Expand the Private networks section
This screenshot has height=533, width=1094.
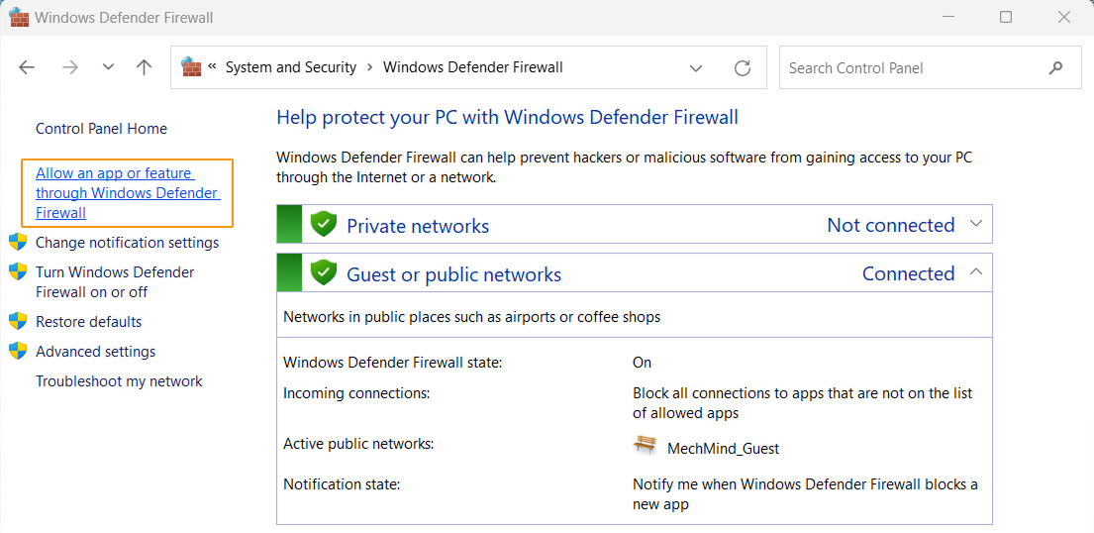pyautogui.click(x=976, y=224)
